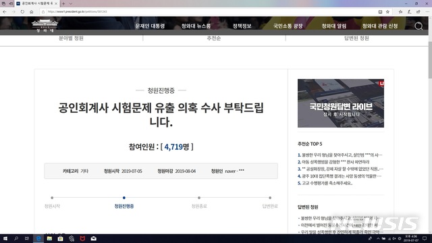Open the Windows Start menu
Screen dimensions: 432x243
click(x=5, y=238)
